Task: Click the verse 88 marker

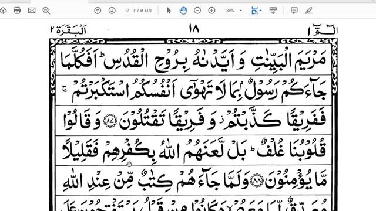Action: pyautogui.click(x=257, y=181)
